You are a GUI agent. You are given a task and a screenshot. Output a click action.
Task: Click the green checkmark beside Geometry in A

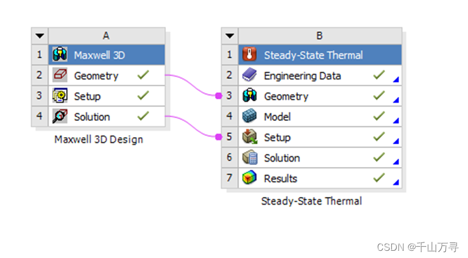point(143,75)
